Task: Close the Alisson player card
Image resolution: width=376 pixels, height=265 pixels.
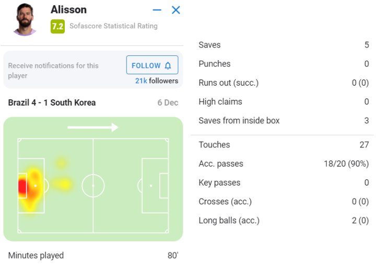Action: [x=176, y=10]
